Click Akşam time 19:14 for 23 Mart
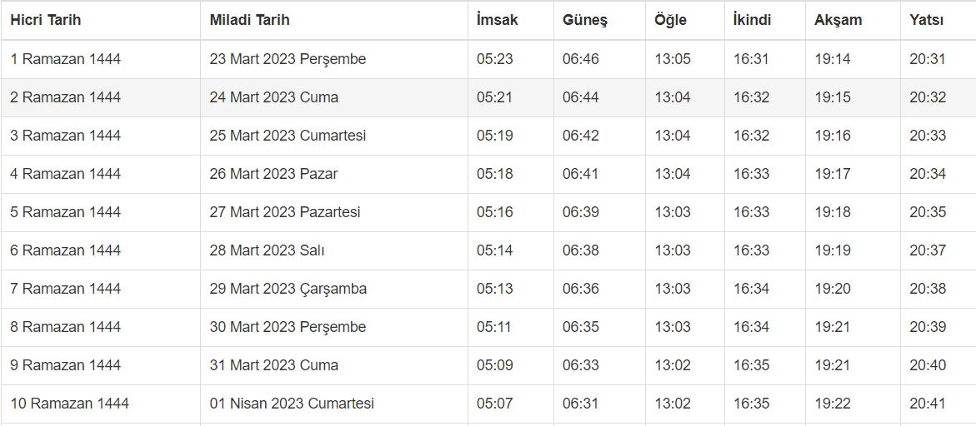The width and height of the screenshot is (976, 426). coord(833,59)
